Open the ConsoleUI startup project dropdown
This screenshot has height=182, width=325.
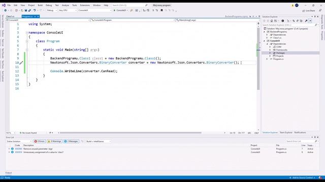95,10
